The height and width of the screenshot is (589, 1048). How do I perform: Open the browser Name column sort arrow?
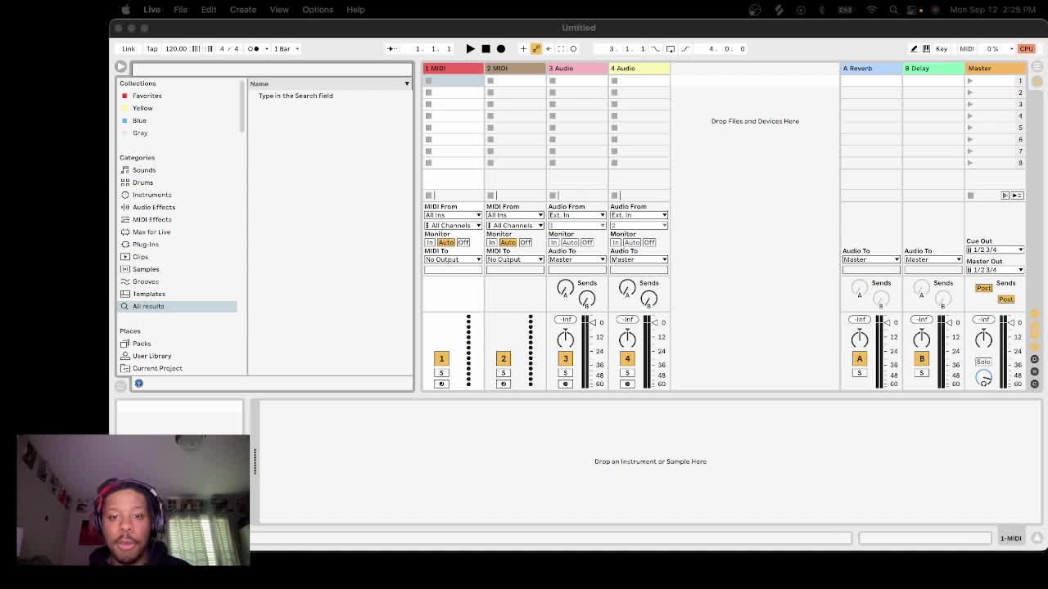407,83
